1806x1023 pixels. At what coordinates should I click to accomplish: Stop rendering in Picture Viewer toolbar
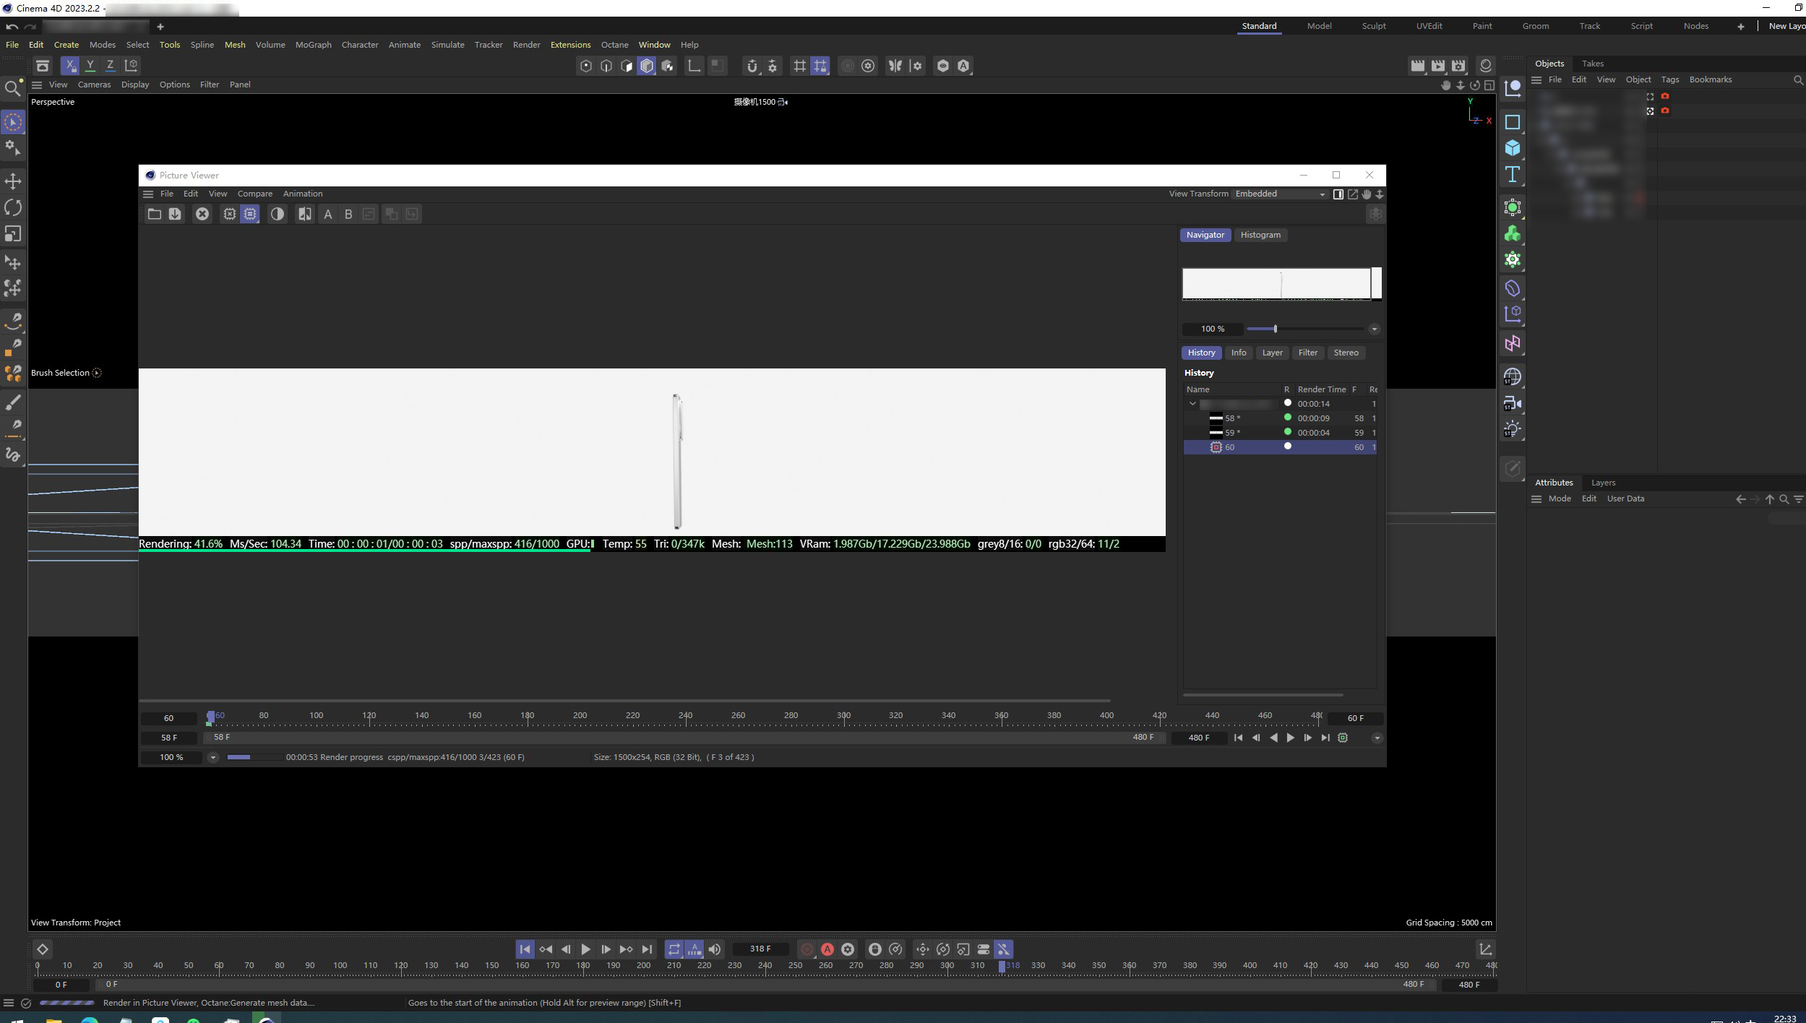point(202,215)
